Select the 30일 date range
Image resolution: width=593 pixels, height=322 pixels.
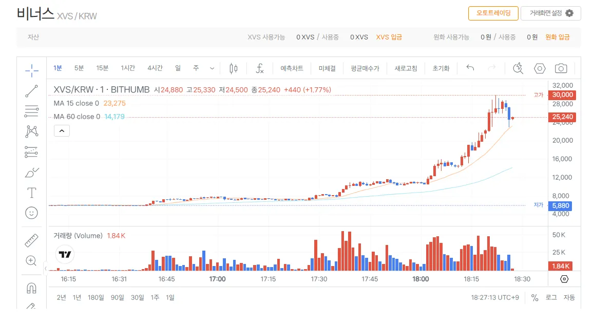138,297
